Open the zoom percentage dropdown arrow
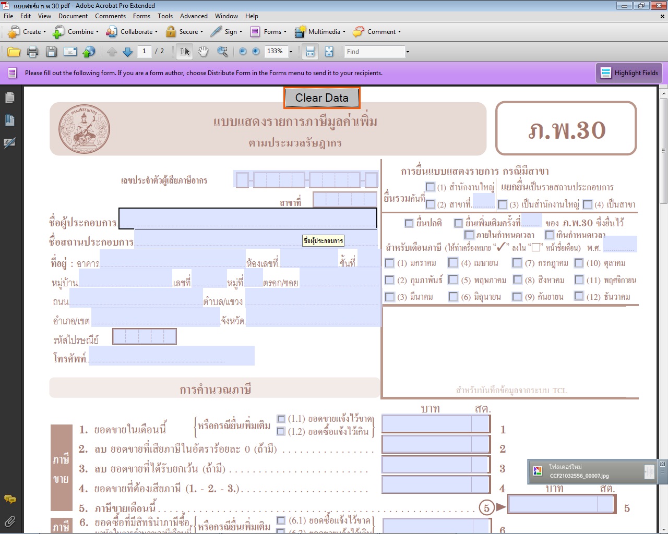668x534 pixels. tap(291, 52)
